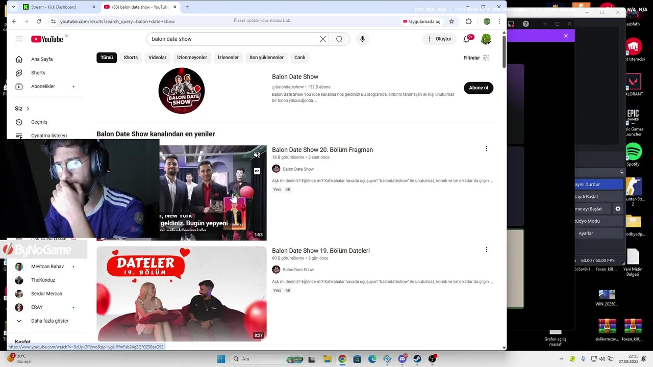Image resolution: width=653 pixels, height=367 pixels.
Task: Select the Shorts filter chip
Action: point(131,58)
